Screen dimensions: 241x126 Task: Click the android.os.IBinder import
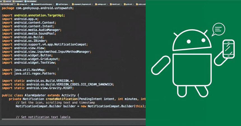click(x=25, y=41)
